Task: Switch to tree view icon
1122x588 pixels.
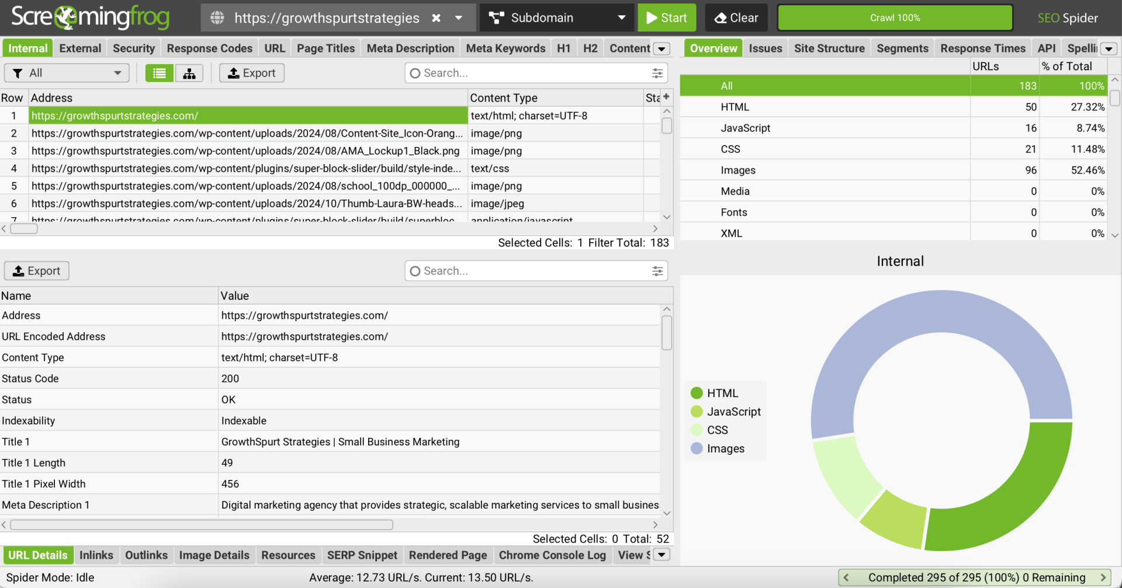Action: point(189,73)
